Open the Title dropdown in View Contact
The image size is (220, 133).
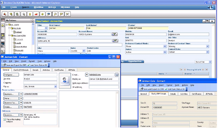click(46, 28)
